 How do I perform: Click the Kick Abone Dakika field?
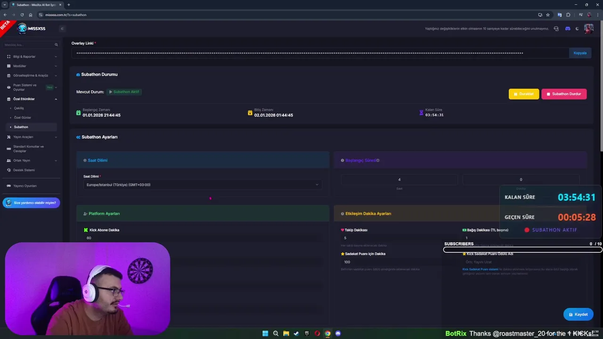[203, 238]
